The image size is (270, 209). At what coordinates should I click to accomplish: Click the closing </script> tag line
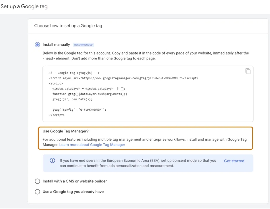tap(57, 115)
